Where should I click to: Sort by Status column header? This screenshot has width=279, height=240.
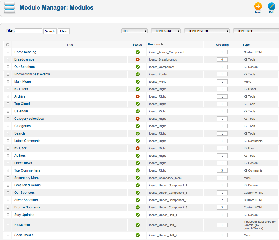tap(137, 45)
